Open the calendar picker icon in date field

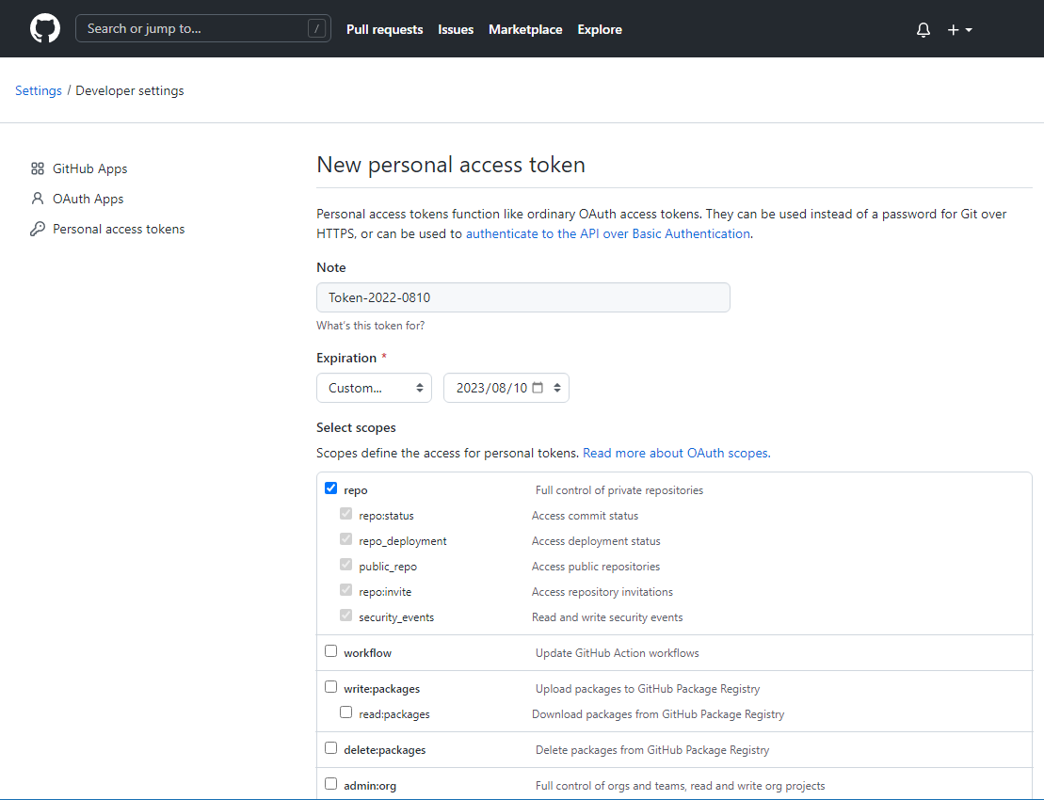538,388
